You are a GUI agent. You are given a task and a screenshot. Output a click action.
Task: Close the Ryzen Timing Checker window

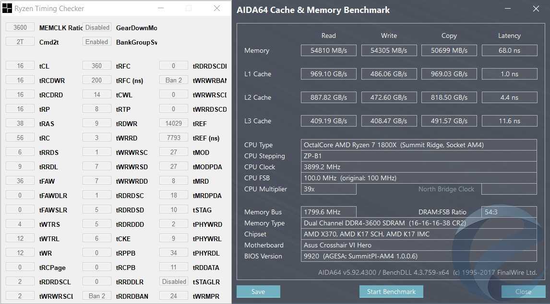tap(217, 8)
